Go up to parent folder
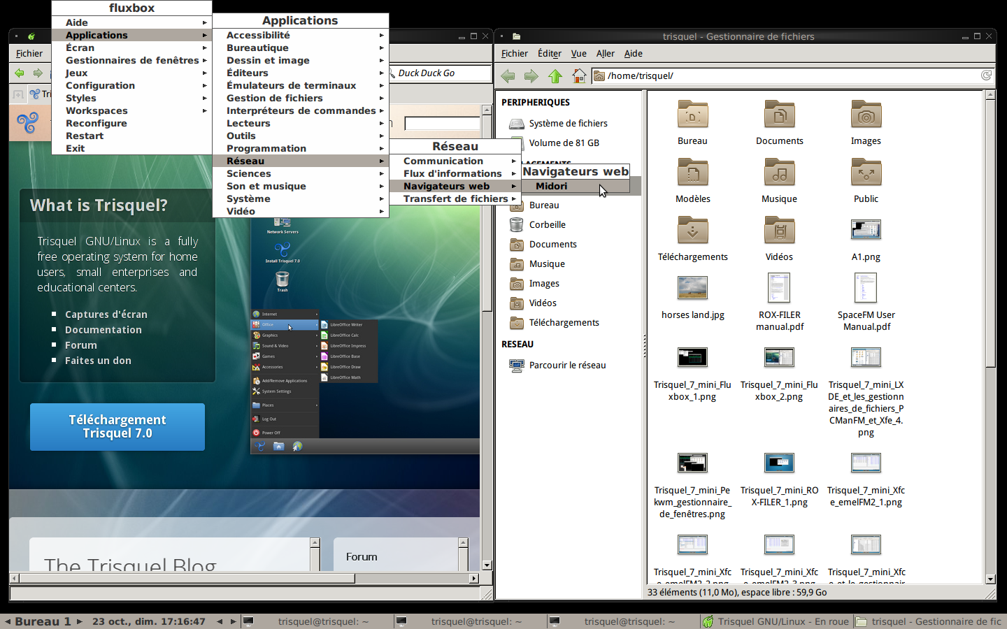The height and width of the screenshot is (629, 1007). [555, 75]
